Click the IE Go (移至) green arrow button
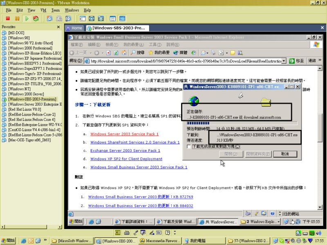The width and height of the screenshot is (327, 245). tap(296, 61)
